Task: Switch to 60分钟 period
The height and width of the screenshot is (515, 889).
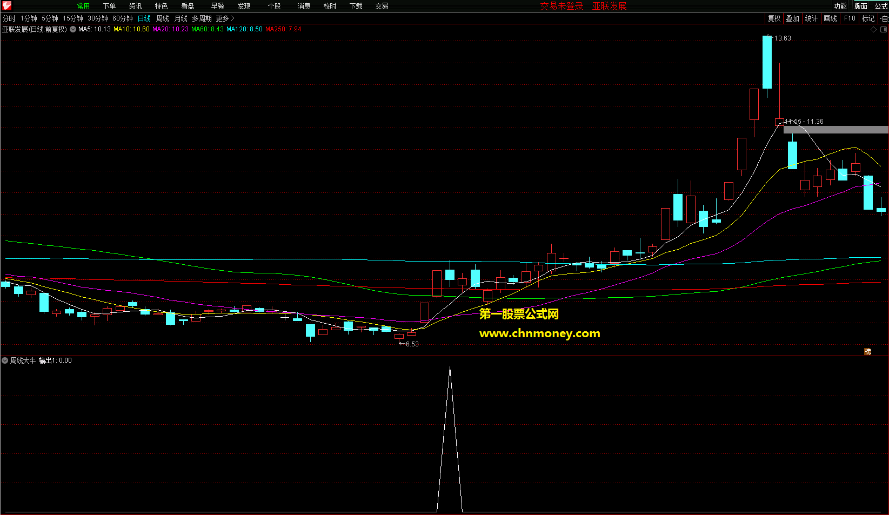Action: 123,18
